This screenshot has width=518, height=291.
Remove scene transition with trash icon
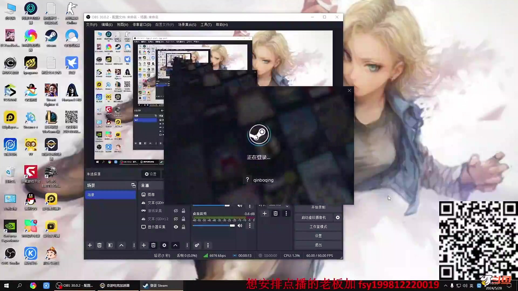[275, 213]
